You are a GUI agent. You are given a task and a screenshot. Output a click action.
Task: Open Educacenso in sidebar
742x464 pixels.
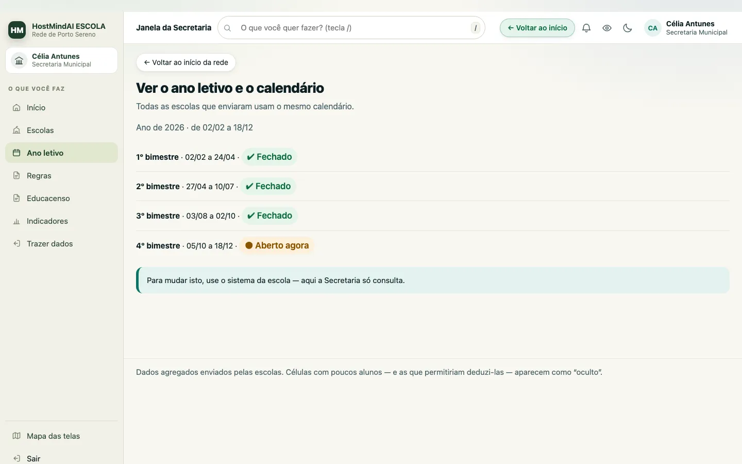click(x=61, y=198)
